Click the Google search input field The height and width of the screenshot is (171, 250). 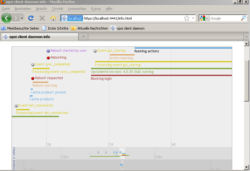[x=225, y=18]
